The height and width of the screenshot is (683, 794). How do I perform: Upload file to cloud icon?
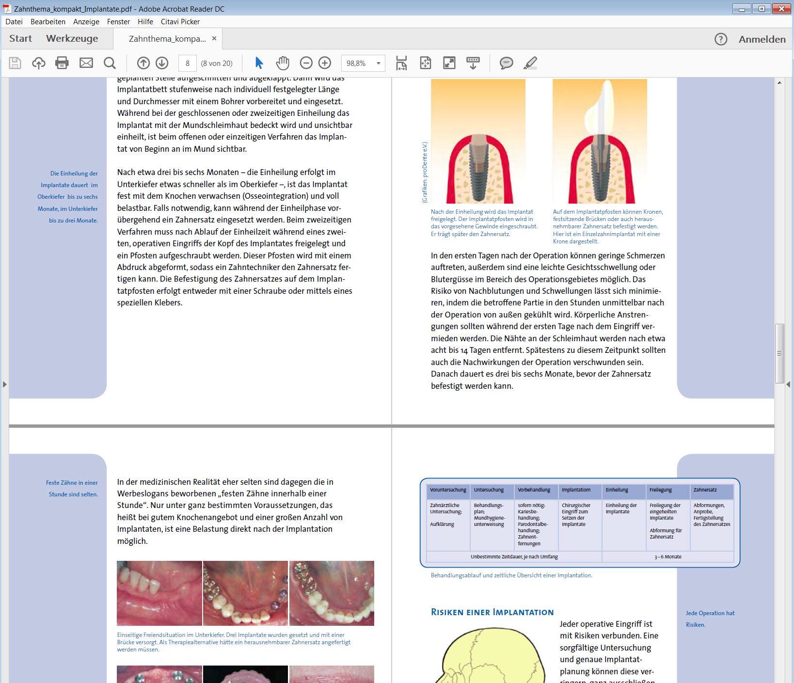(39, 63)
